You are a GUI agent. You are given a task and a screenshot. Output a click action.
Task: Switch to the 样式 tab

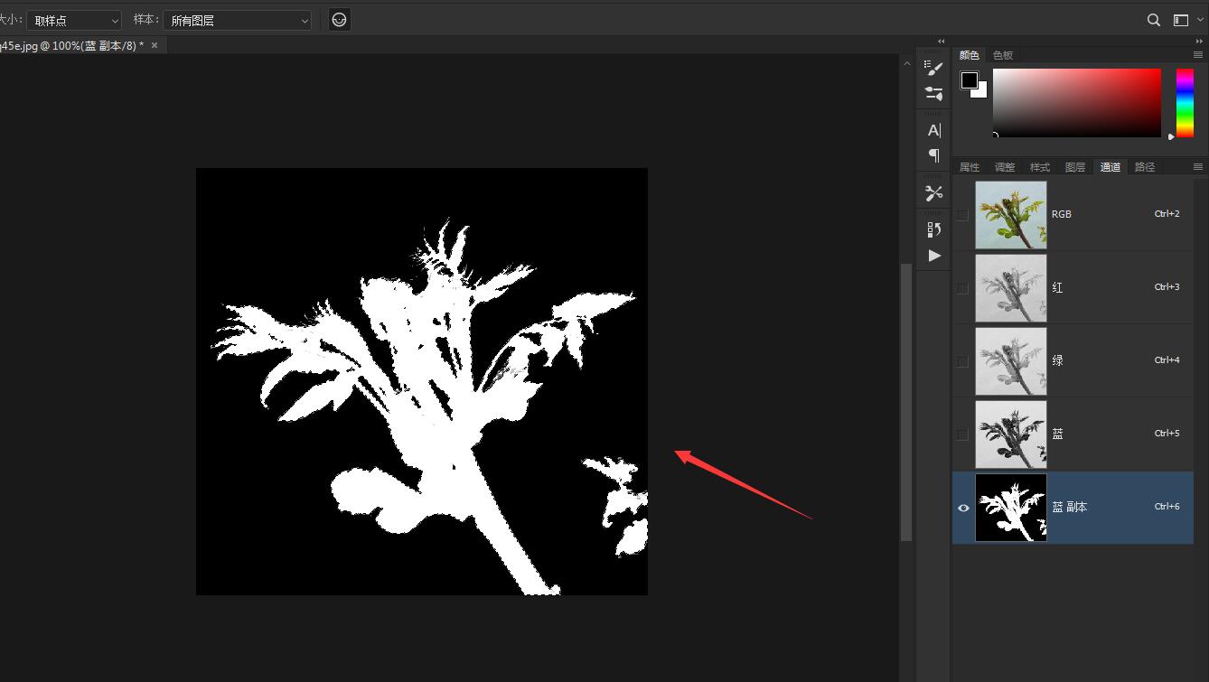(1040, 167)
